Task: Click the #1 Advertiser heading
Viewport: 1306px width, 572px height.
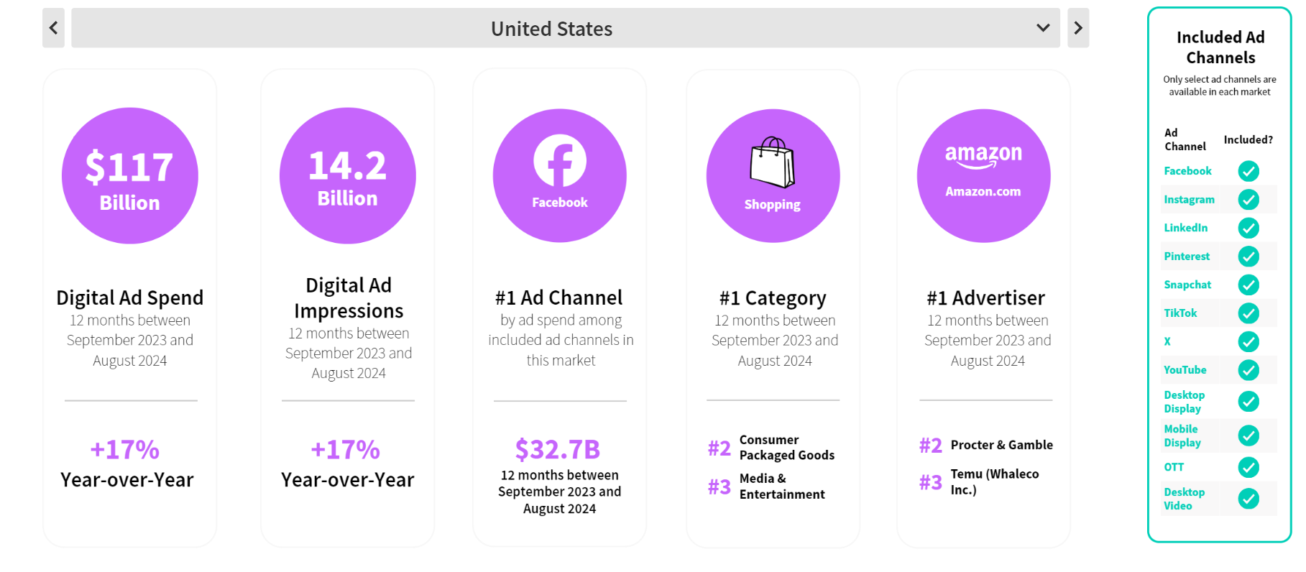Action: [x=985, y=297]
